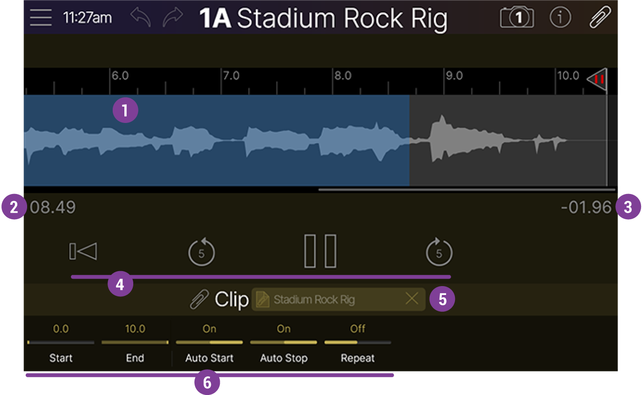642x395 pixels.
Task: Enable the Repeat toggle
Action: 358,342
